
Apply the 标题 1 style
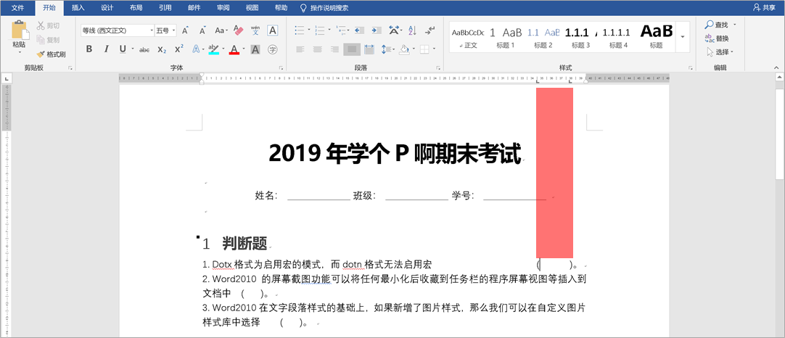pos(506,37)
